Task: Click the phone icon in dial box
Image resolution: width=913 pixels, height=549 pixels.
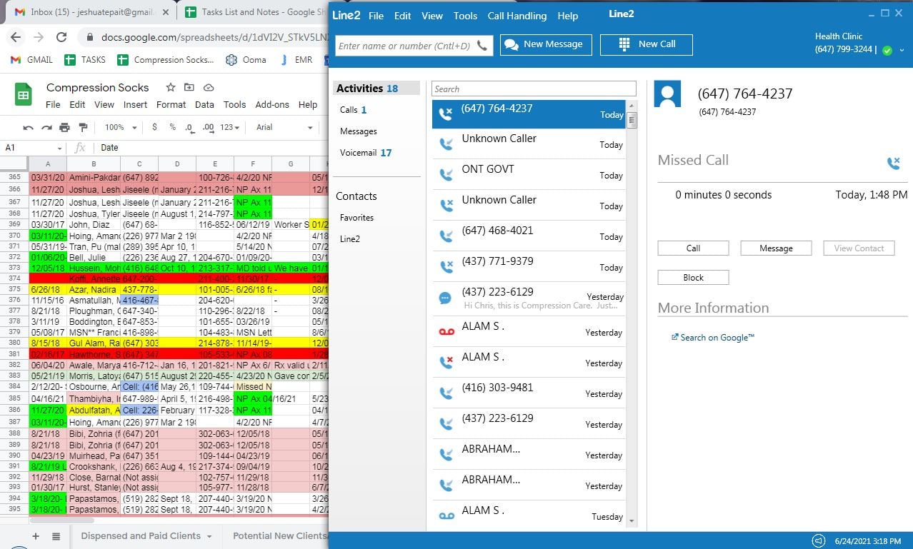Action: point(483,46)
